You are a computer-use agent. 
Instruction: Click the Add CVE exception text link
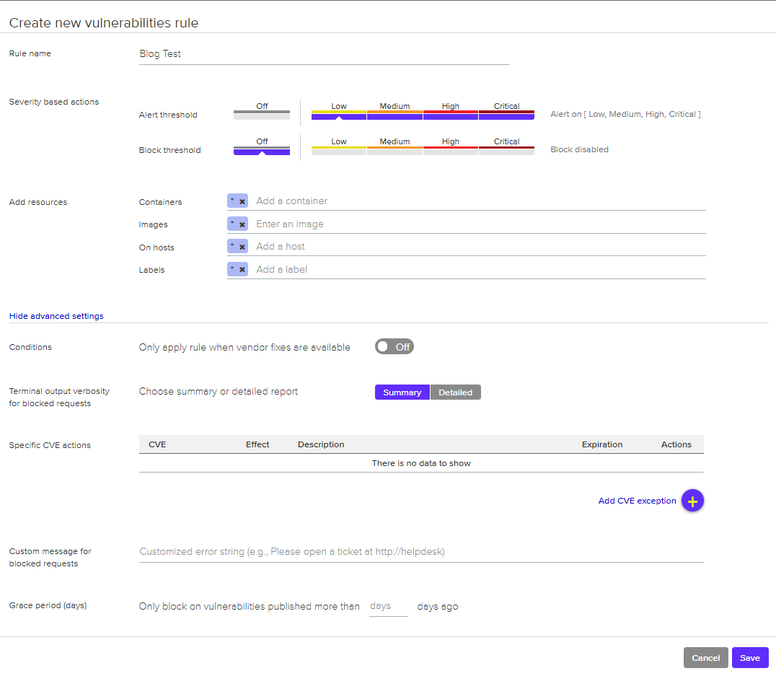[637, 501]
